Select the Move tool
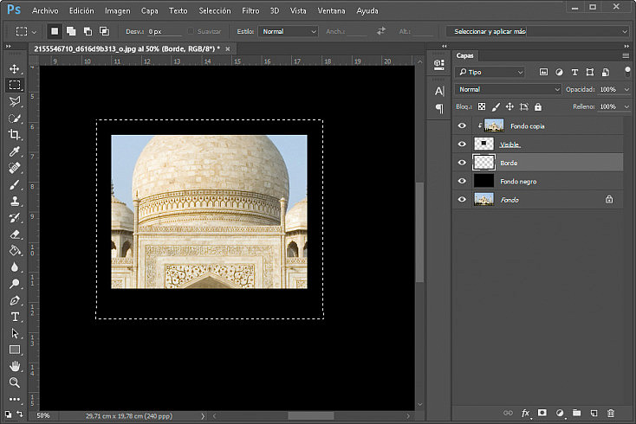 15,68
